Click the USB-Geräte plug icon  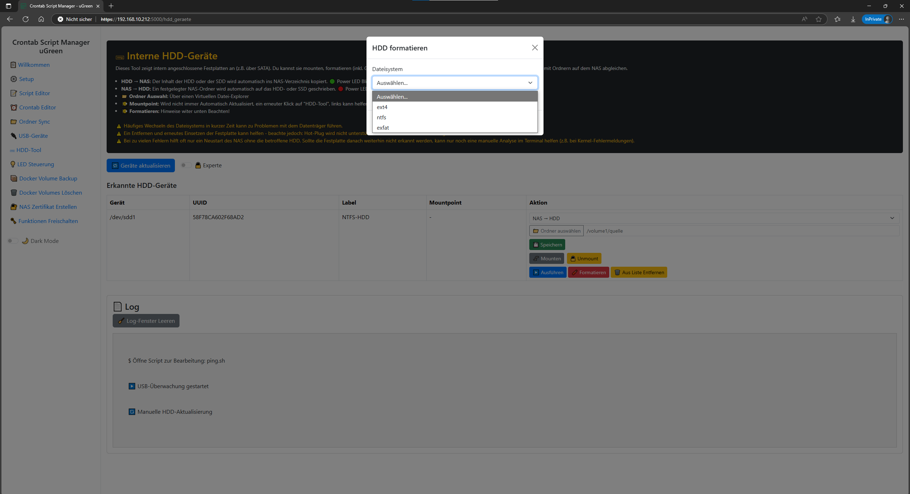pyautogui.click(x=14, y=136)
